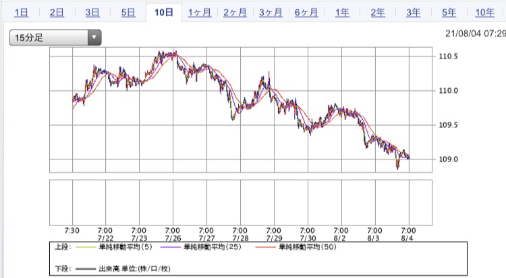Click the 7/27 date axis label

point(206,238)
